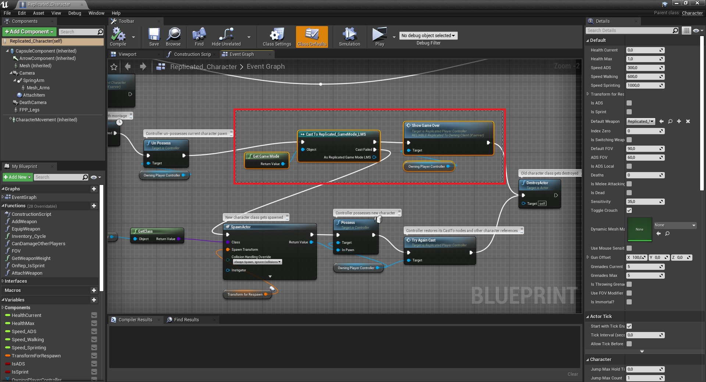This screenshot has width=706, height=382.
Task: Open the Asset menu
Action: [x=38, y=13]
